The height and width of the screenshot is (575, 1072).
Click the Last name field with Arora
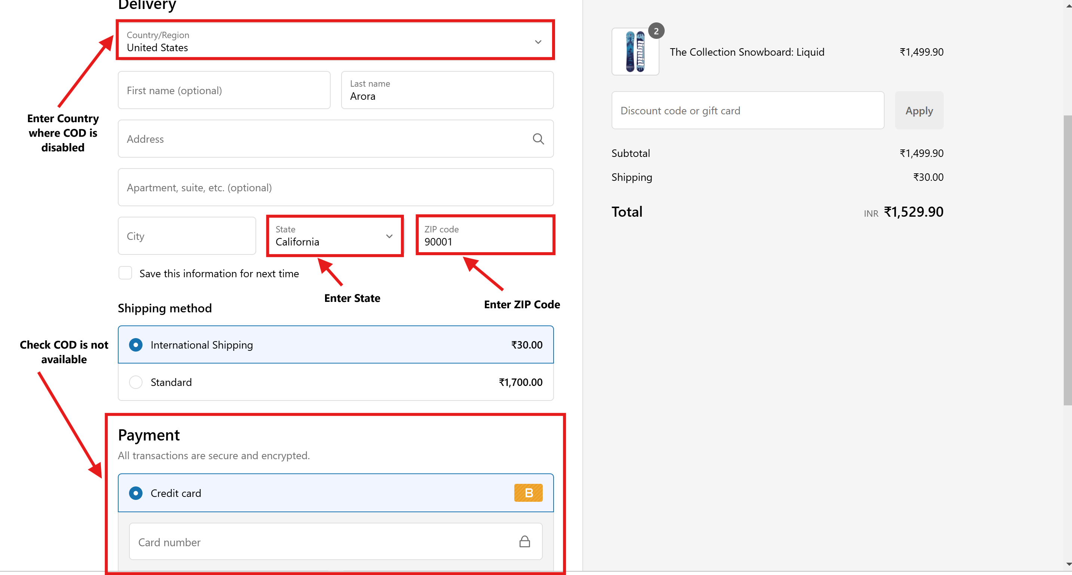[x=447, y=91]
